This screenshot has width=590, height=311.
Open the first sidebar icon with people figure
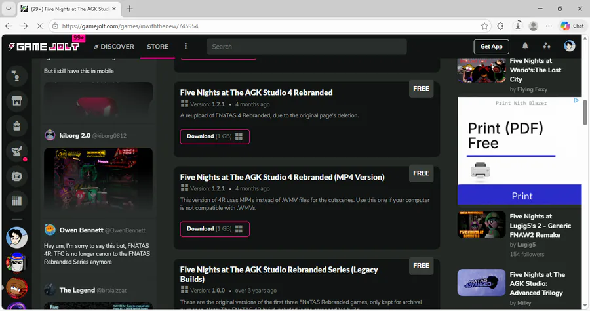[x=16, y=76]
